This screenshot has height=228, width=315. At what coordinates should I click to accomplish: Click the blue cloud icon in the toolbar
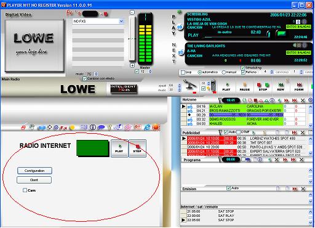click(x=42, y=128)
